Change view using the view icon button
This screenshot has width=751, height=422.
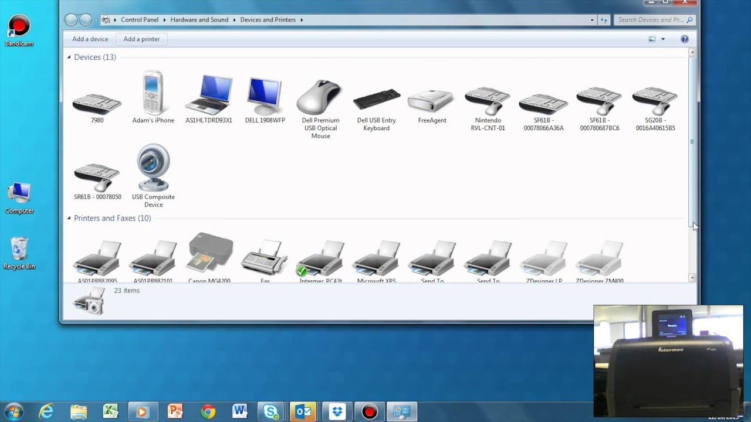pyautogui.click(x=652, y=39)
